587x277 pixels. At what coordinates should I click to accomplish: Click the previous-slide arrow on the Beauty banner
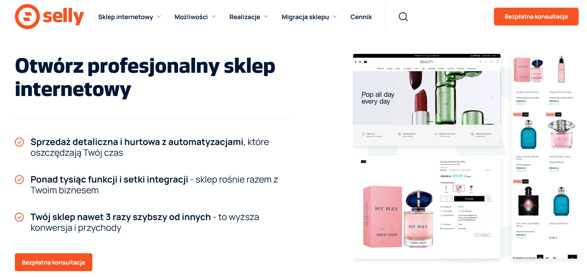361,98
